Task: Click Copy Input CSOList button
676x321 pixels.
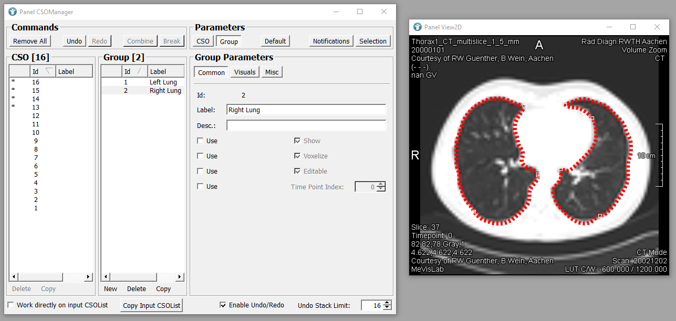Action: point(151,305)
